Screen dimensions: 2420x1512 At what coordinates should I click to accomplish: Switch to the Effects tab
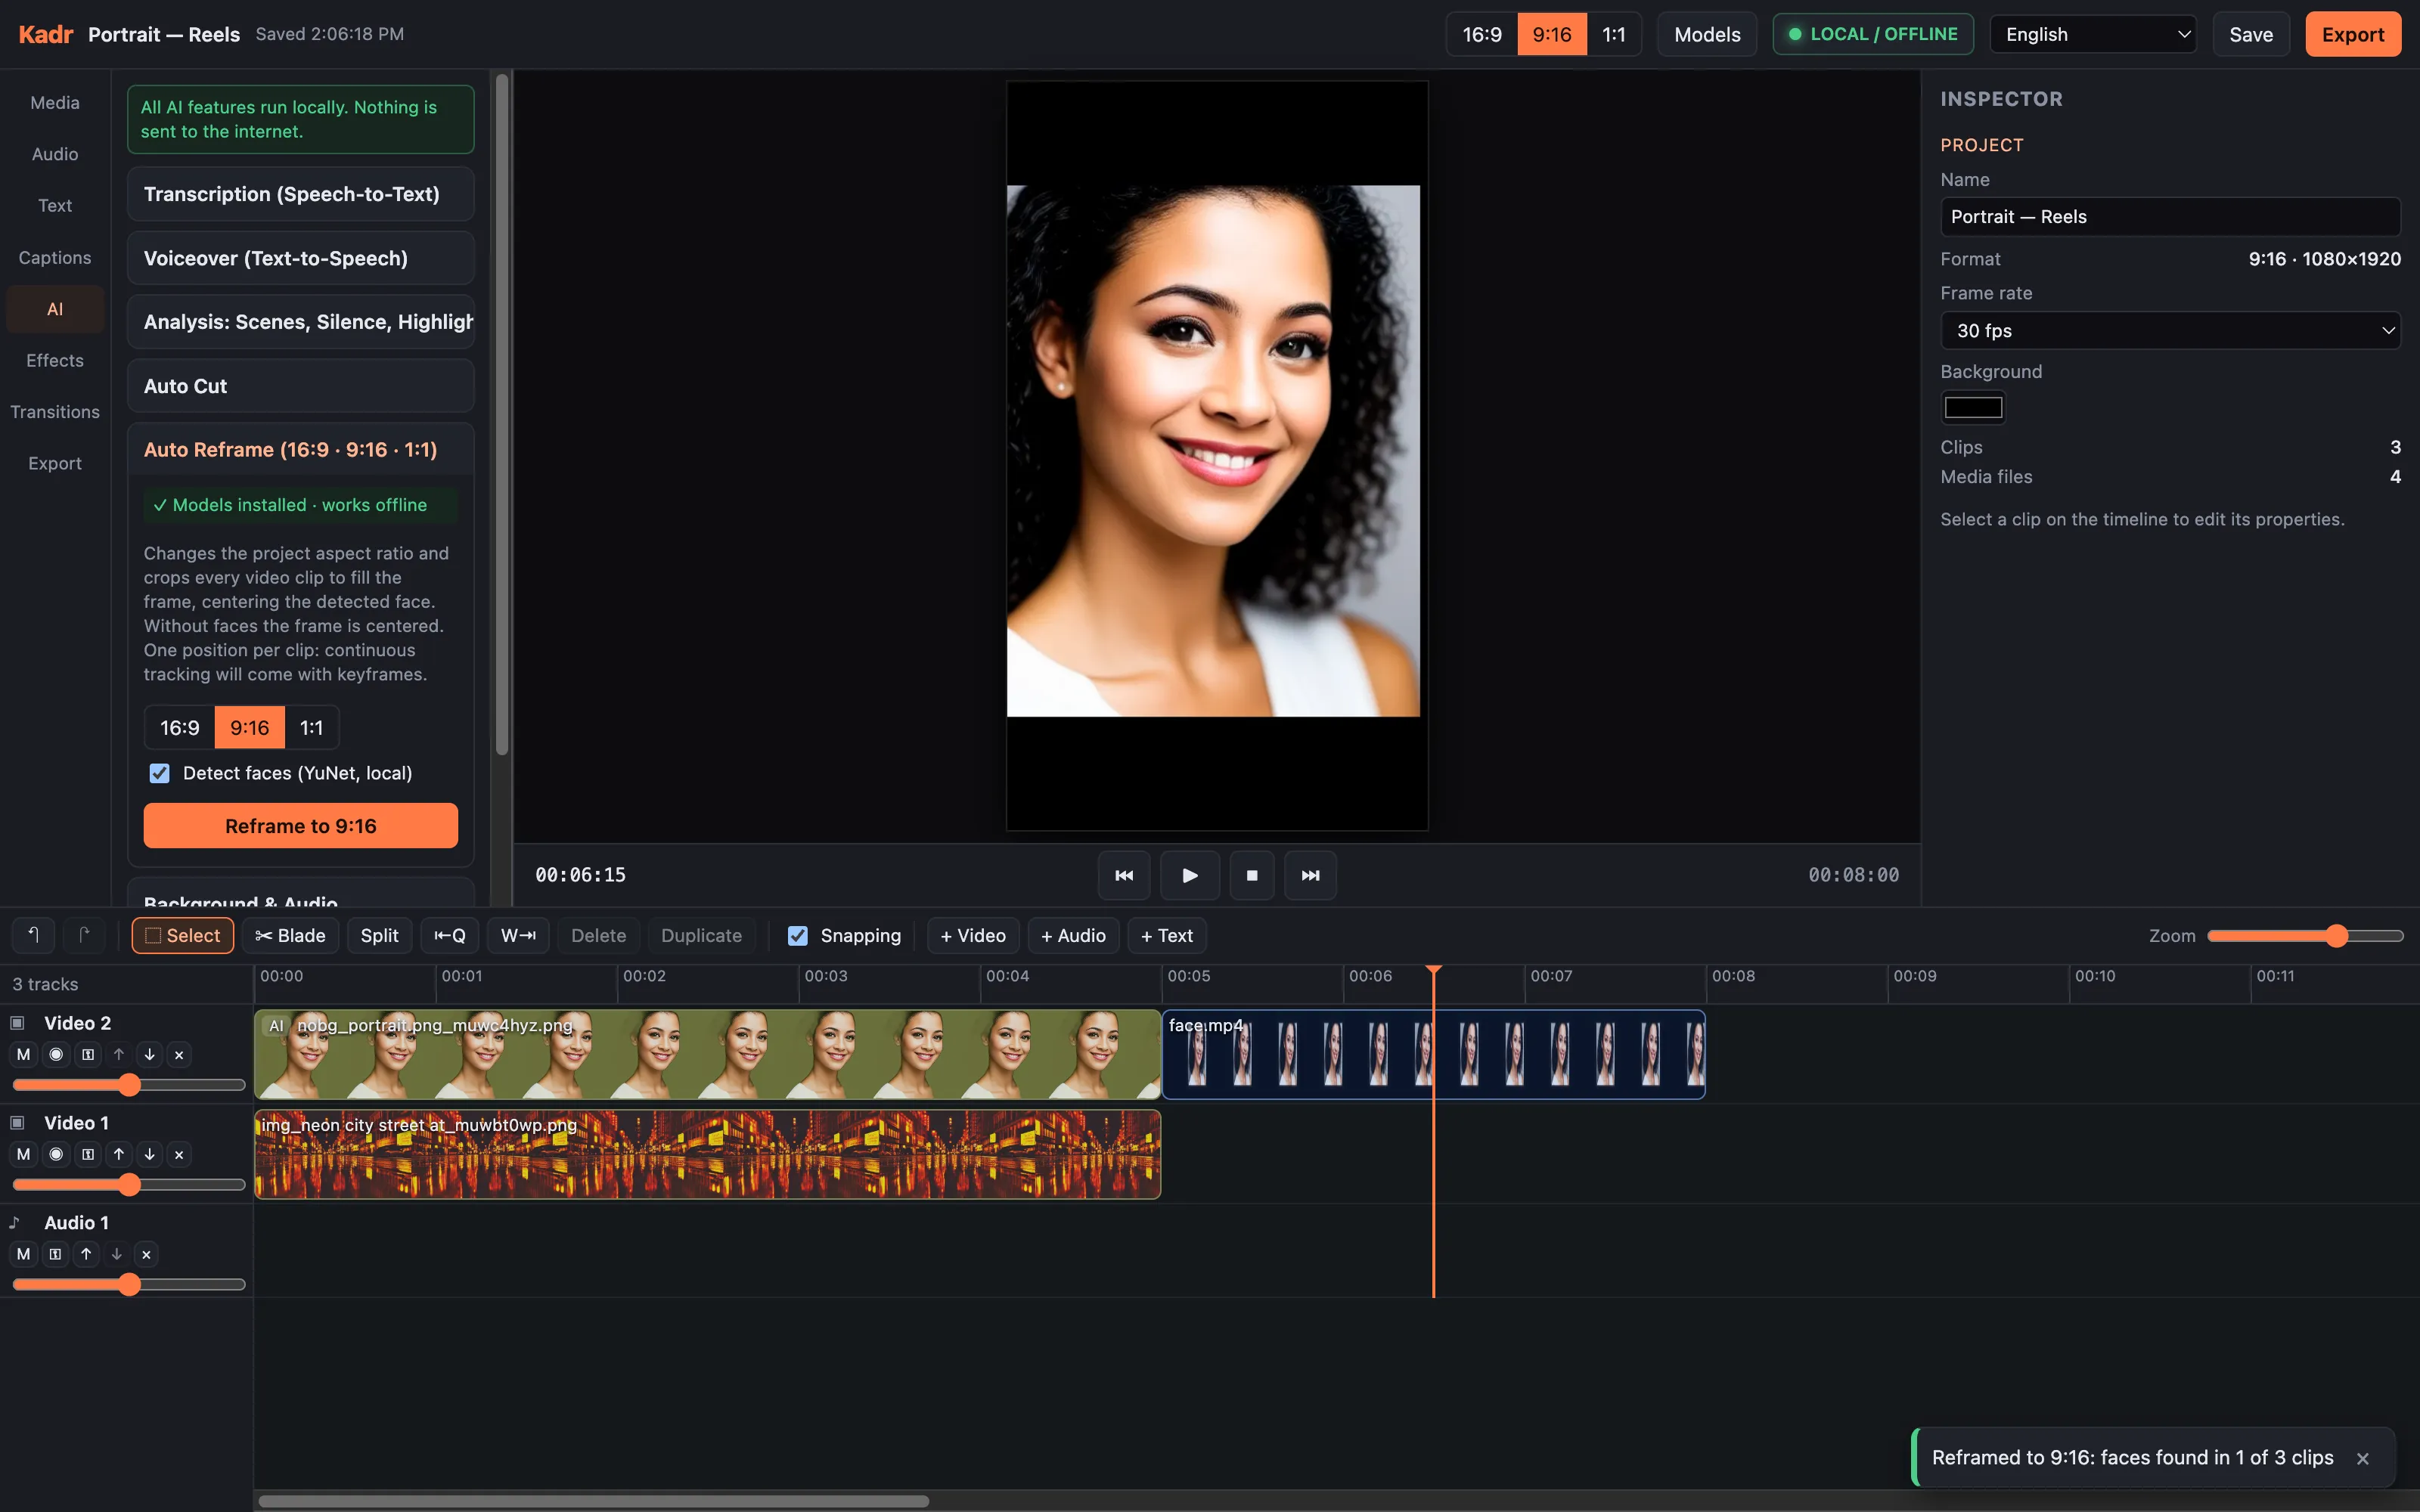click(x=55, y=361)
